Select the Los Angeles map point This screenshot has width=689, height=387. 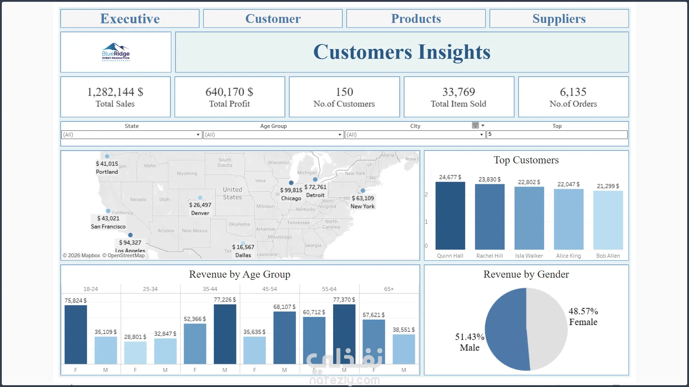[130, 235]
